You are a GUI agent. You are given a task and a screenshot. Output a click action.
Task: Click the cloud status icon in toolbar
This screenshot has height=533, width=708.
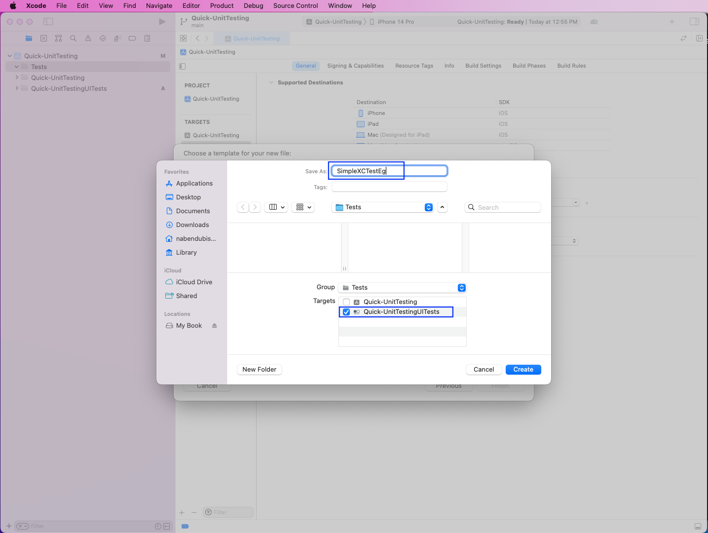594,22
